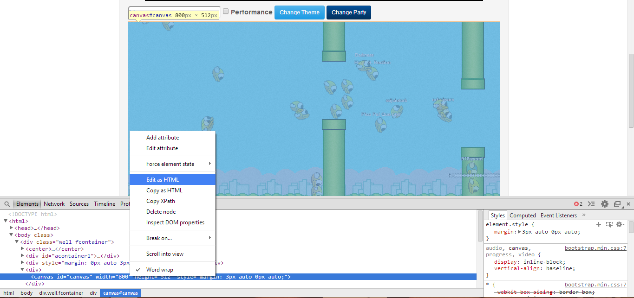Select Edit as HTML menu entry
634x298 pixels.
click(173, 180)
